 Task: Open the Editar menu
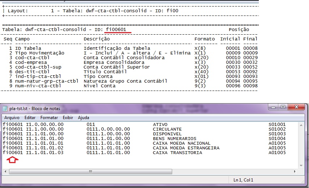[30, 118]
